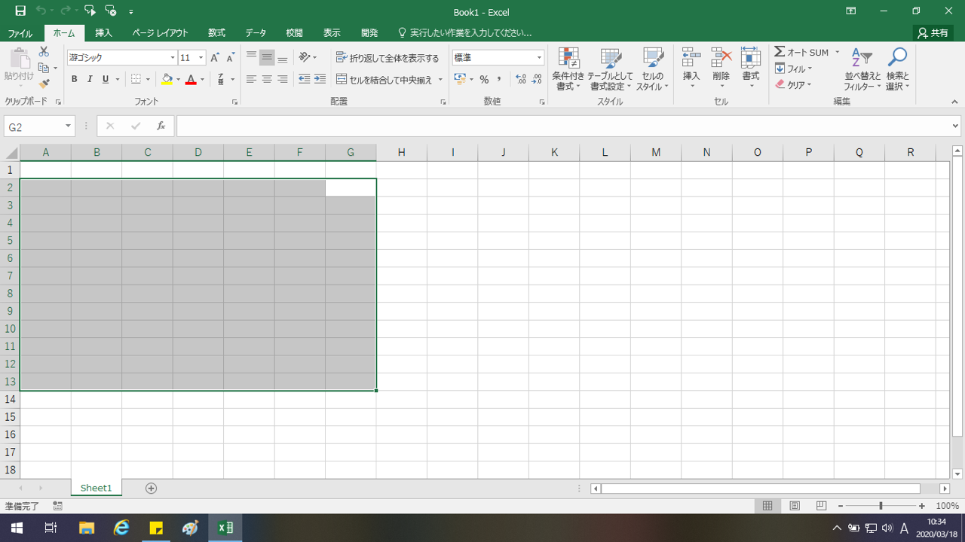Apply fill color with the paint bucket icon
Image resolution: width=965 pixels, height=542 pixels.
pos(167,79)
